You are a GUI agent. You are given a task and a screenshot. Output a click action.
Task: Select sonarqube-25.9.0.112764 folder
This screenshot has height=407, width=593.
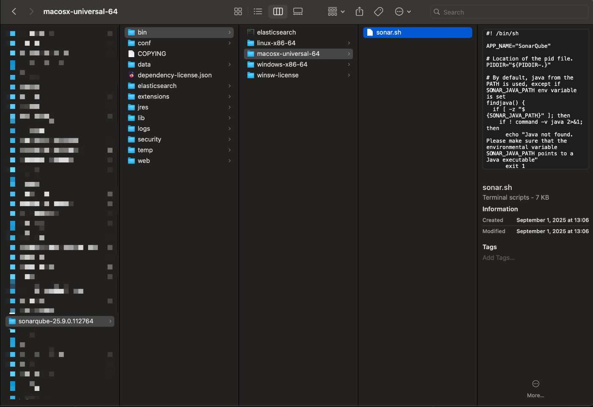(60, 321)
